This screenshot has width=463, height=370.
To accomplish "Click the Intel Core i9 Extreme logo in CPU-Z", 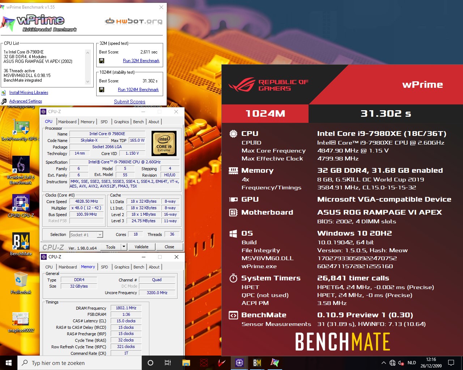I will pyautogui.click(x=164, y=143).
